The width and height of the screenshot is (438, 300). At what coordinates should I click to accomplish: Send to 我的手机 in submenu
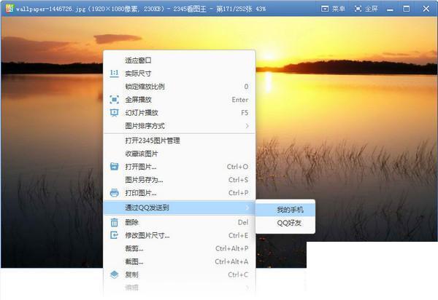point(285,210)
